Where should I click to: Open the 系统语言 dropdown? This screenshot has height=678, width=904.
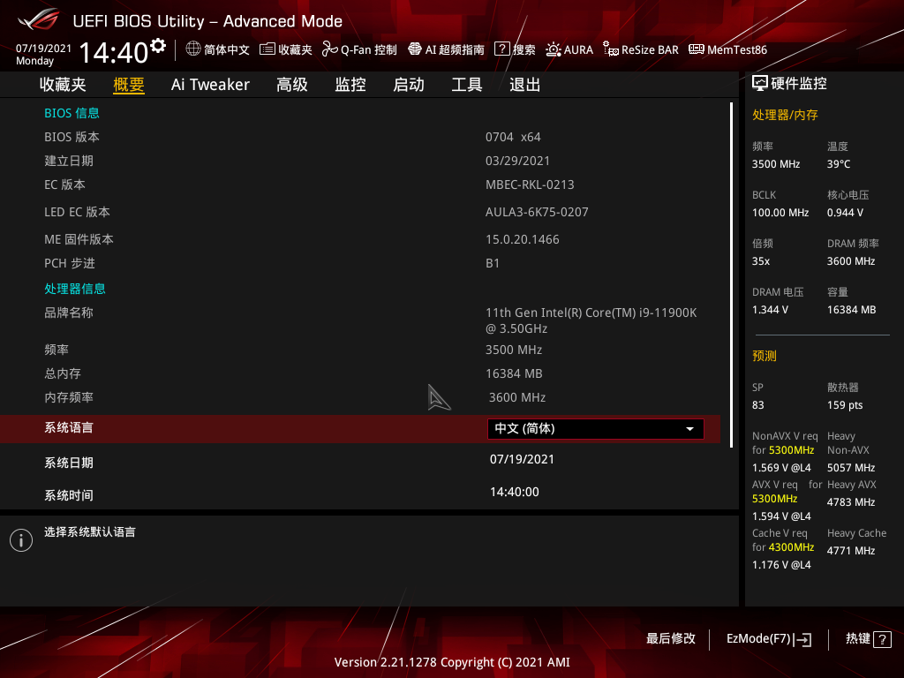(x=596, y=429)
